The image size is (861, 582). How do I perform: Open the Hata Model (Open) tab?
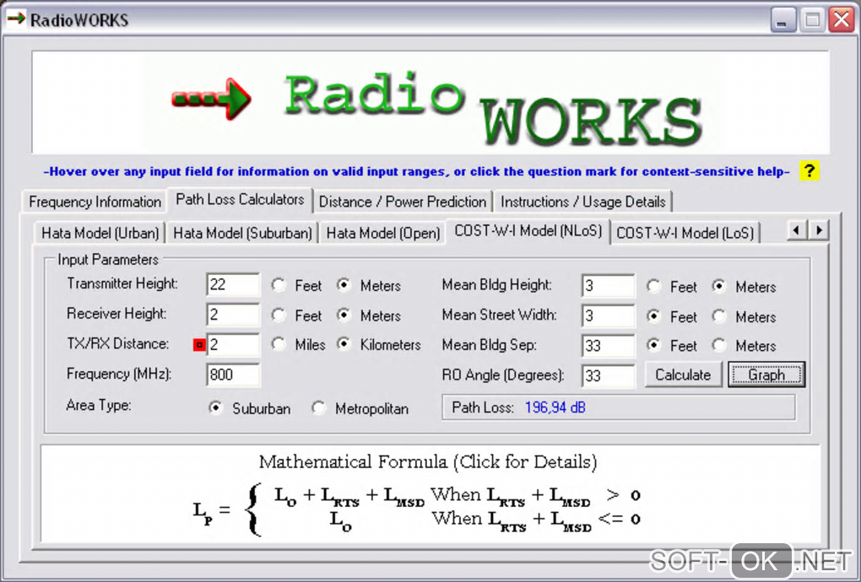click(x=382, y=233)
